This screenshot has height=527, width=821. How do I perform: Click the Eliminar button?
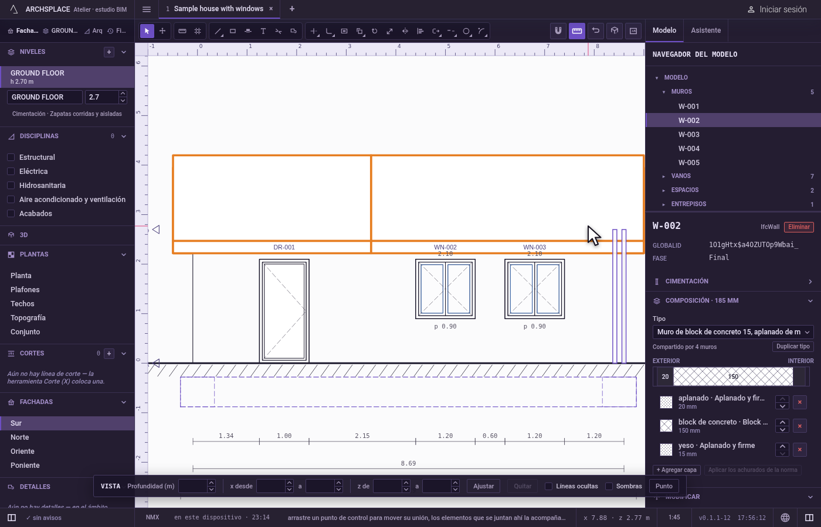tap(799, 227)
